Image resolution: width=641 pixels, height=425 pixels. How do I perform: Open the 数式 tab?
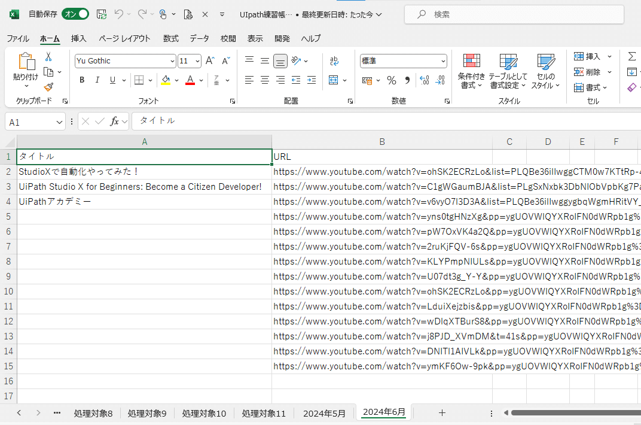tap(170, 38)
